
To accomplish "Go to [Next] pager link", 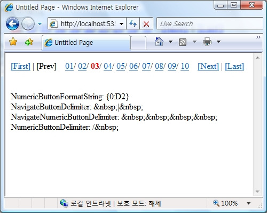I will click(208, 66).
